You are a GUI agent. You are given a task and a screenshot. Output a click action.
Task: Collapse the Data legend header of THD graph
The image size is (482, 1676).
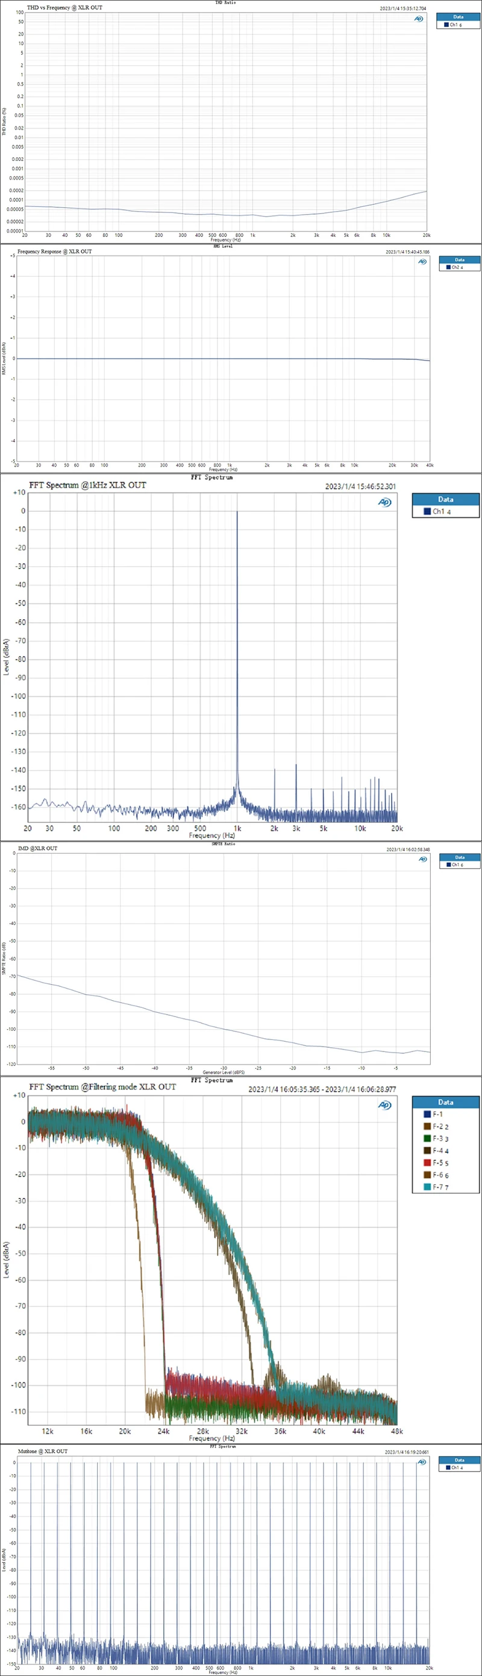click(459, 17)
